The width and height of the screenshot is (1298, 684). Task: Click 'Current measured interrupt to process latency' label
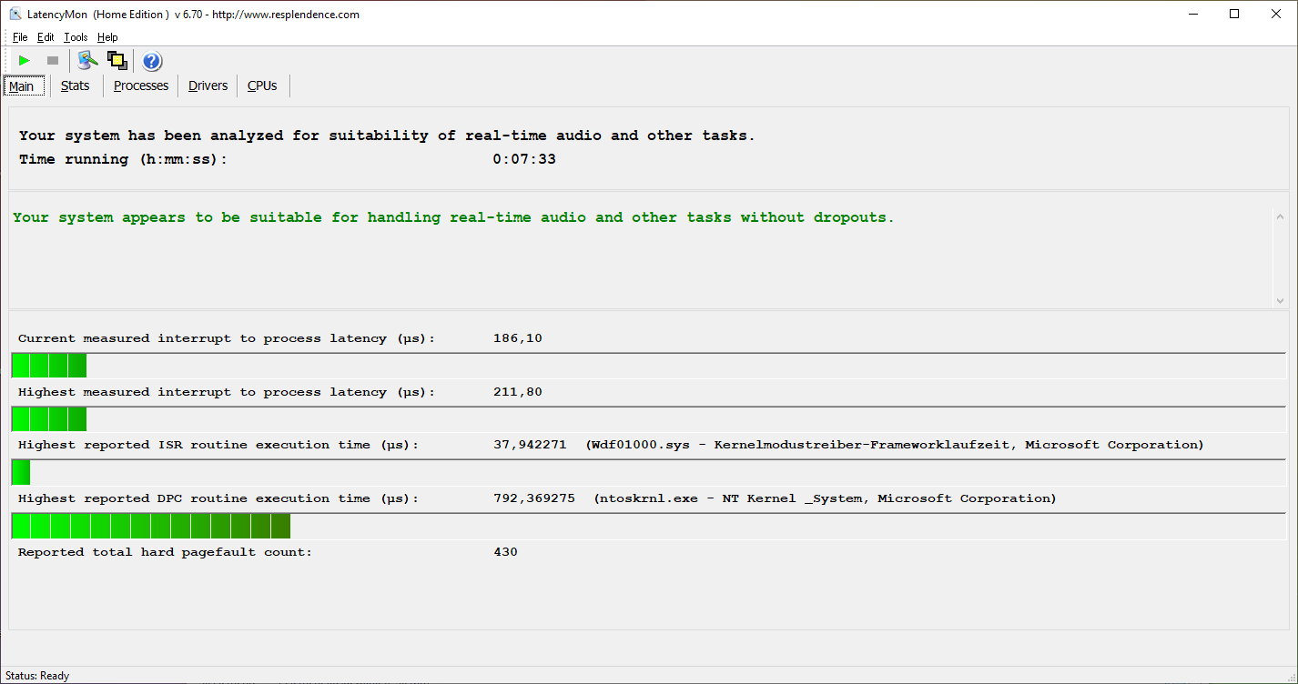pyautogui.click(x=227, y=338)
